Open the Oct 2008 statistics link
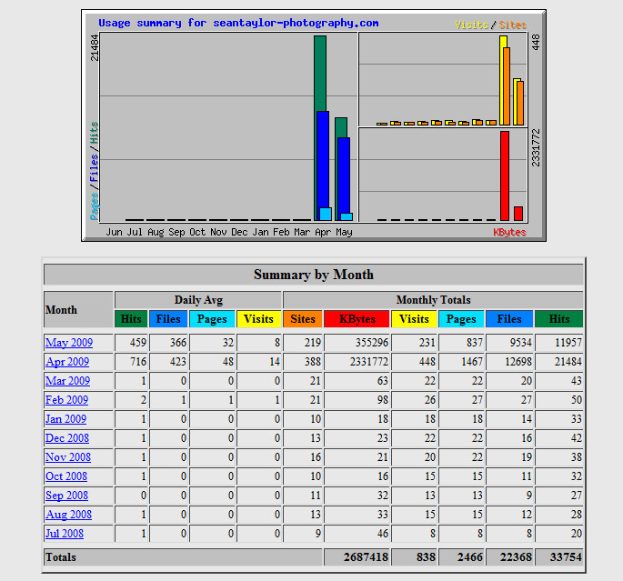The height and width of the screenshot is (581, 623). (x=66, y=476)
